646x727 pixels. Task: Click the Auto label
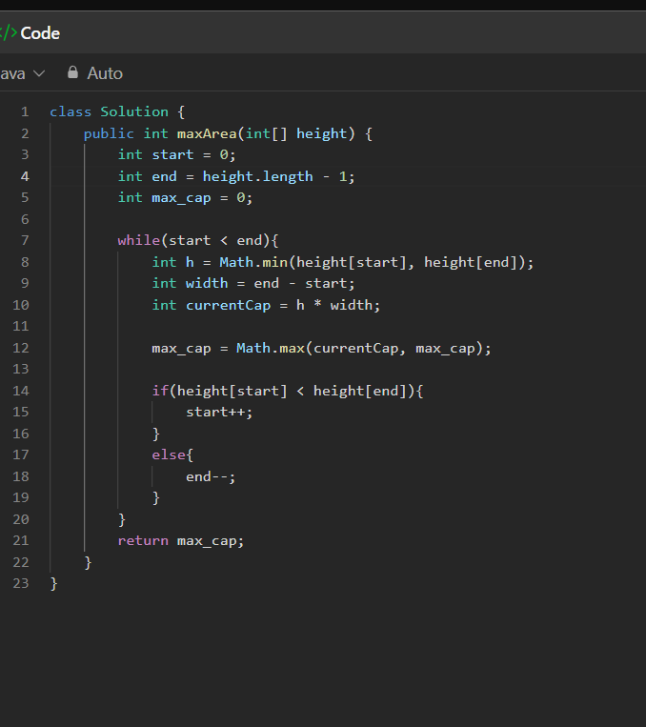tap(105, 73)
